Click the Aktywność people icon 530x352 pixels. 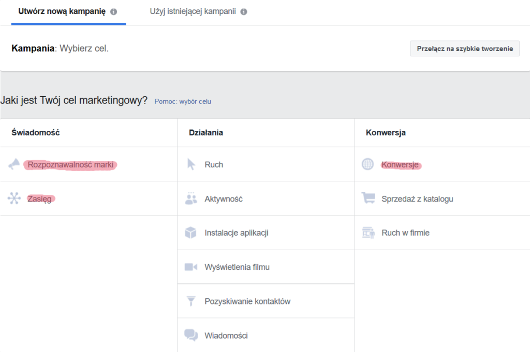192,198
